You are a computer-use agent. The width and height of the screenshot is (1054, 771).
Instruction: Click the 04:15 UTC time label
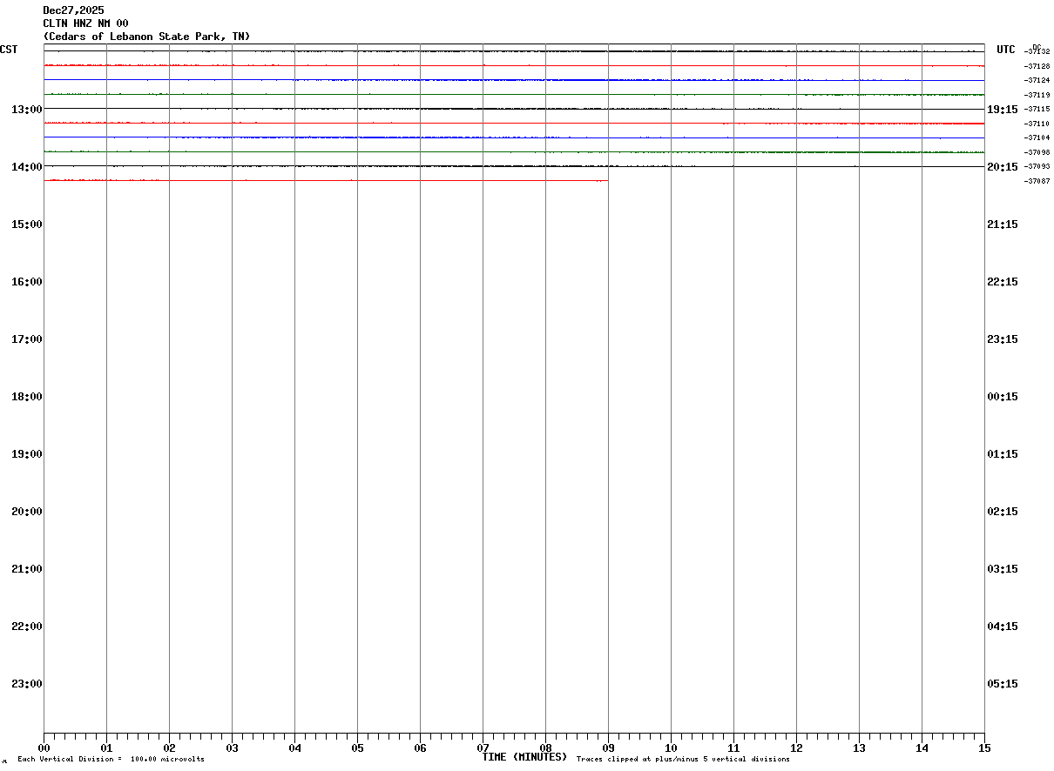1002,627
